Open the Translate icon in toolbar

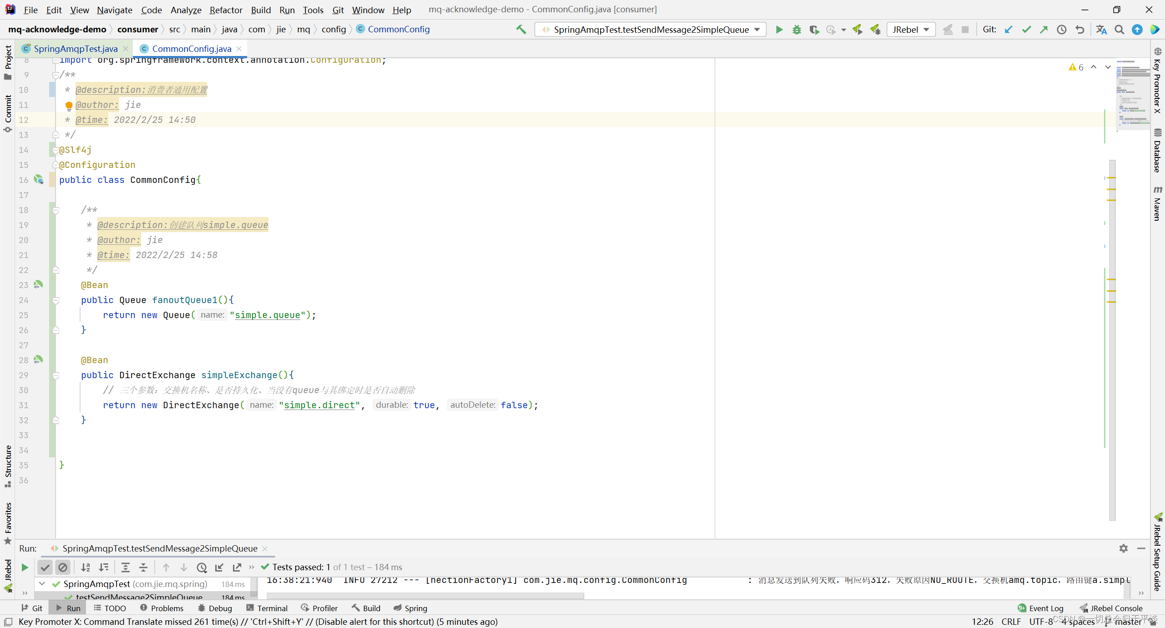click(1101, 30)
